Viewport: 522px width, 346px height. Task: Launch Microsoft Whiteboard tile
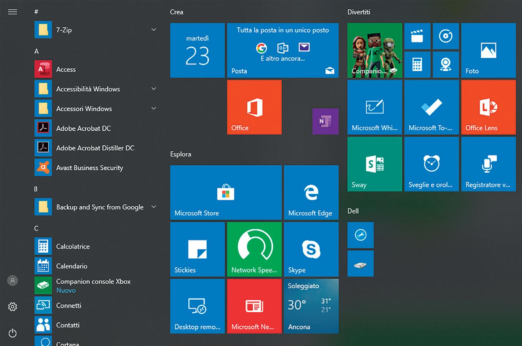375,107
